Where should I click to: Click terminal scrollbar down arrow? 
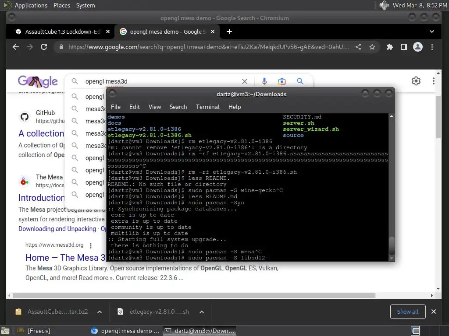coord(392,258)
